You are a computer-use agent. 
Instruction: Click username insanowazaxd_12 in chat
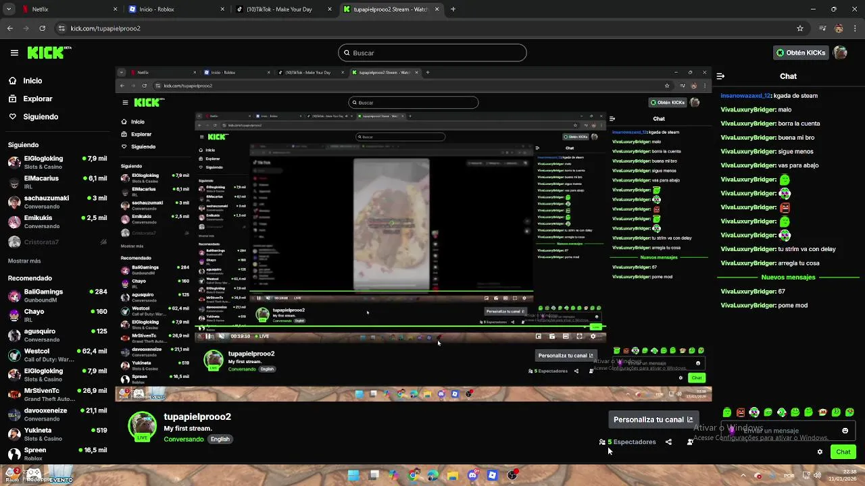coord(745,96)
